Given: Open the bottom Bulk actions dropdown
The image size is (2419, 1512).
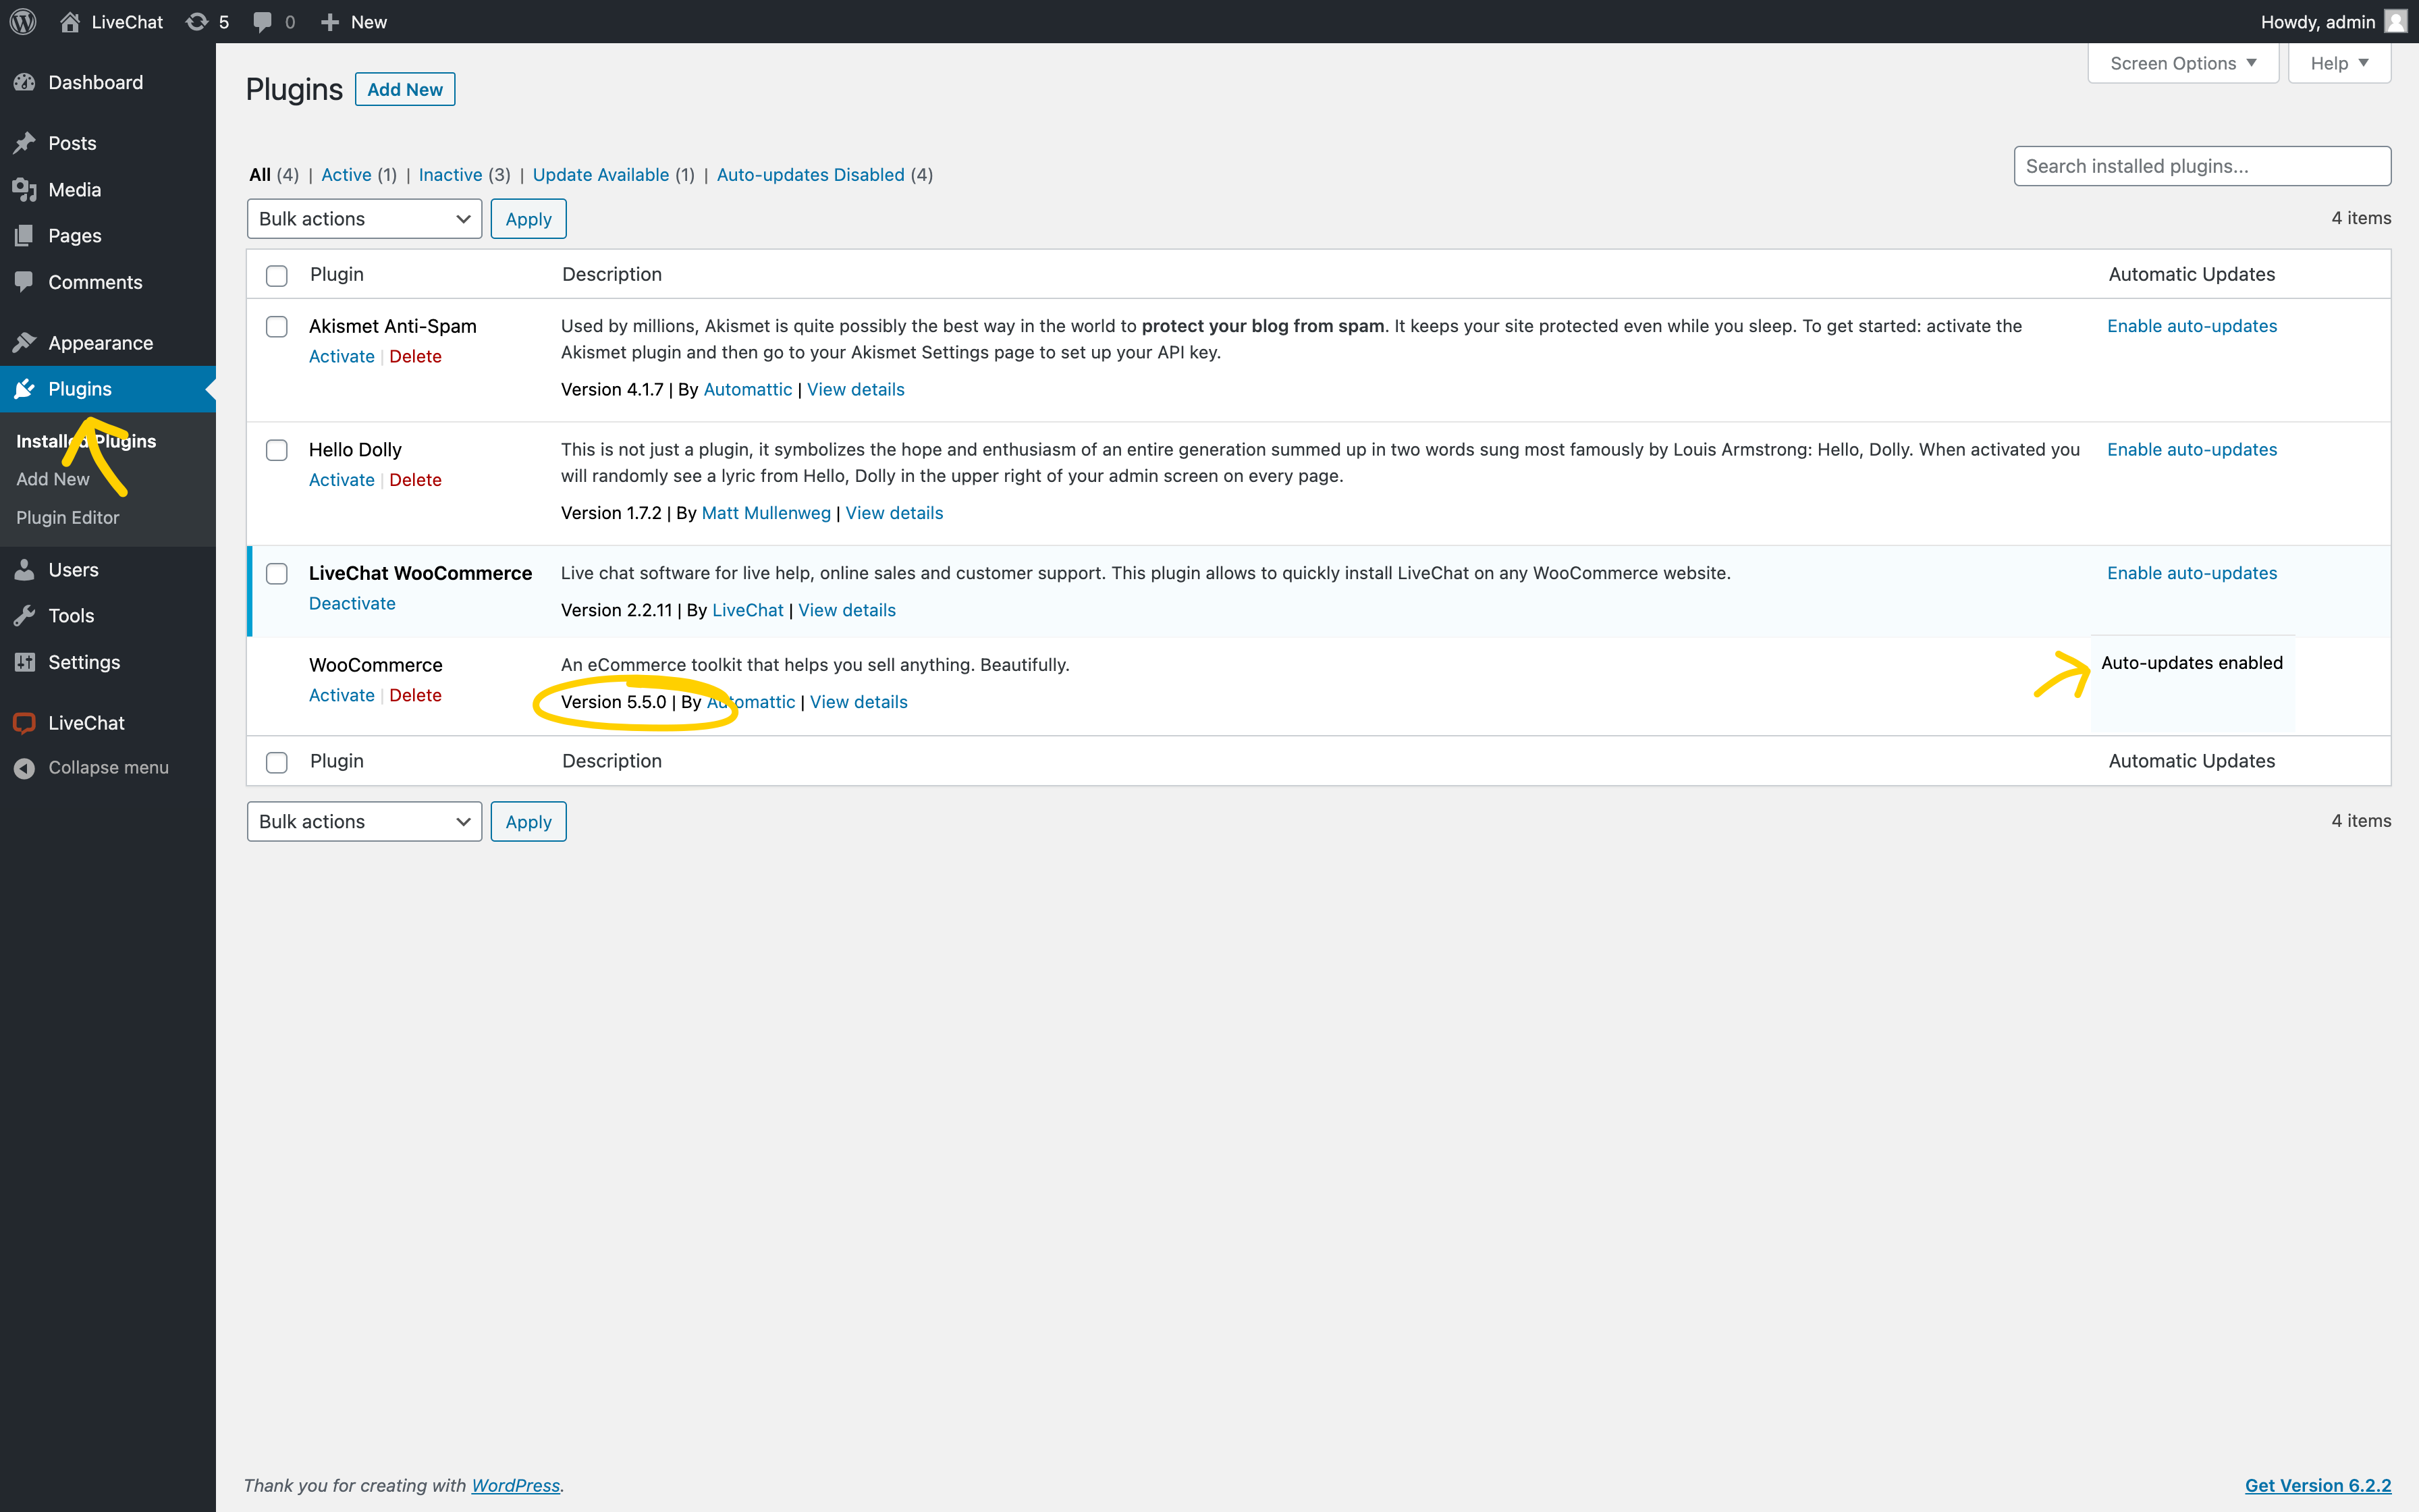Looking at the screenshot, I should click(364, 821).
